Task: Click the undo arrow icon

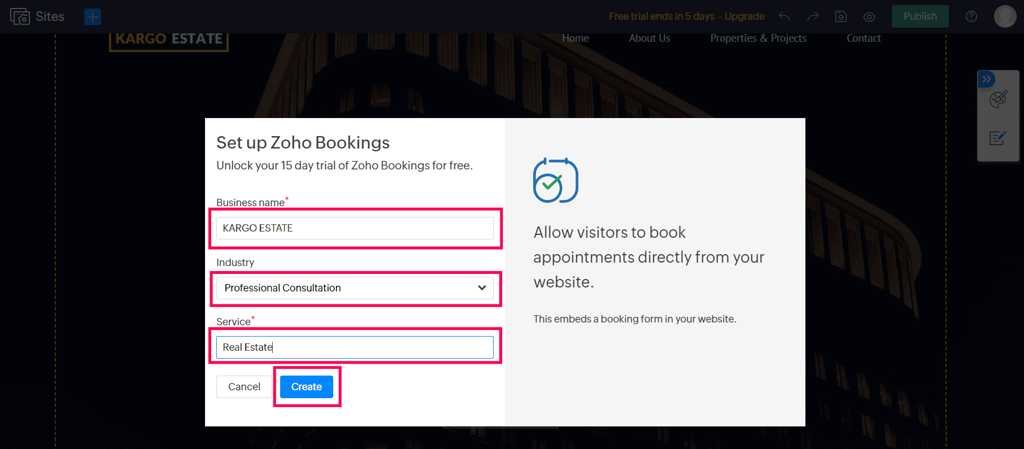Action: 784,16
